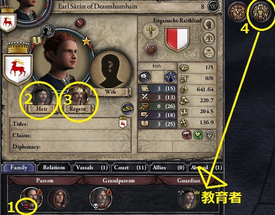Viewport: 275px width, 215px height.
Task: Click the Regent portrait
Action: pos(78,97)
